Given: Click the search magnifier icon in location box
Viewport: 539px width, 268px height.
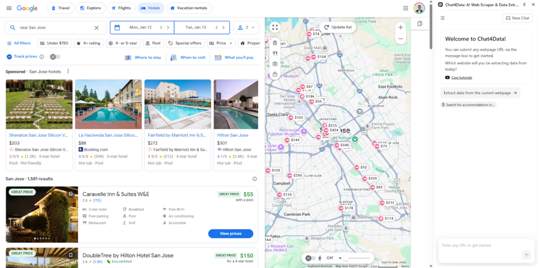Looking at the screenshot, I should 13,28.
